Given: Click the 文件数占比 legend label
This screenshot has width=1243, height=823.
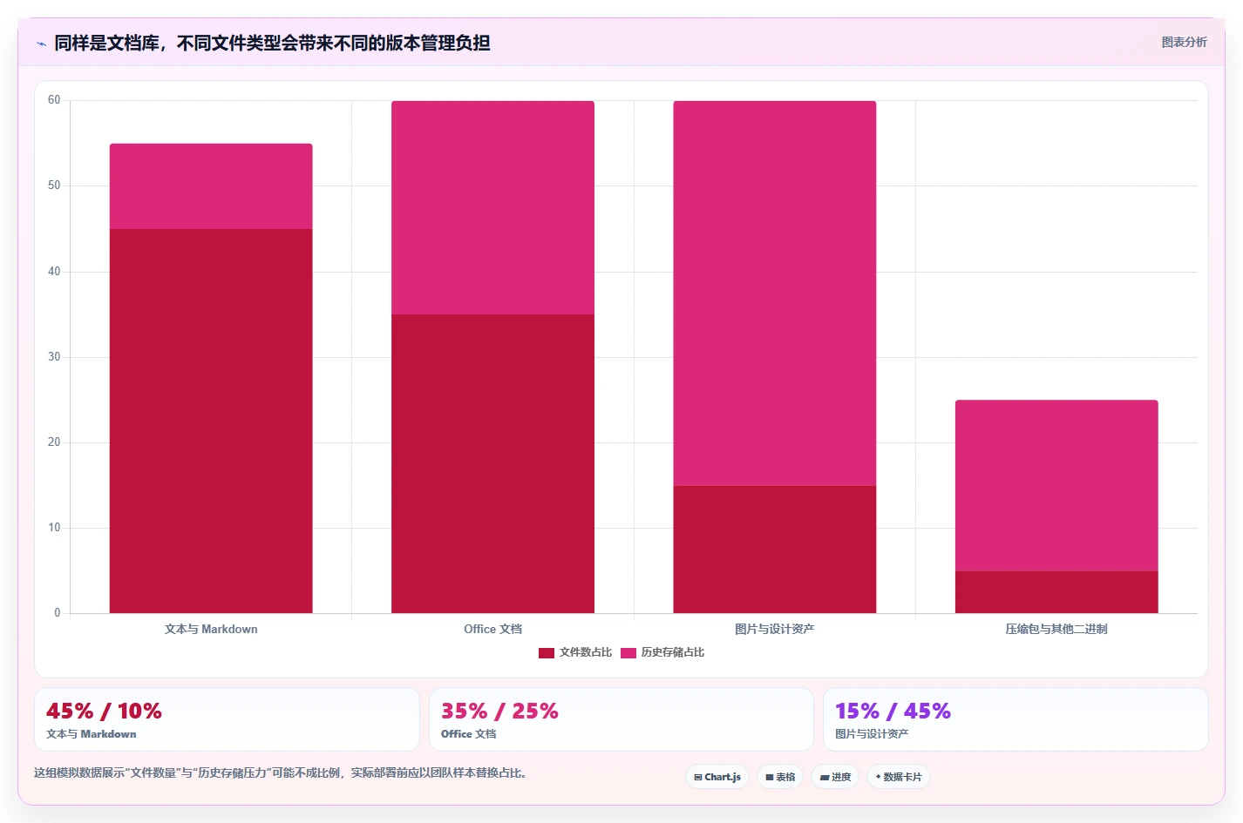Looking at the screenshot, I should (x=586, y=652).
